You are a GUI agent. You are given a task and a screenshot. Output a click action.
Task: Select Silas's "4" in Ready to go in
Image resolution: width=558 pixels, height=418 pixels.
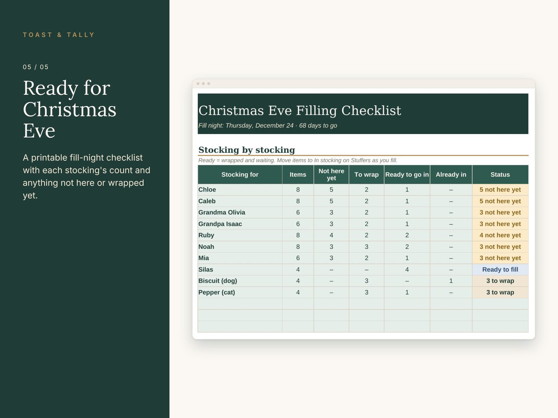(407, 270)
